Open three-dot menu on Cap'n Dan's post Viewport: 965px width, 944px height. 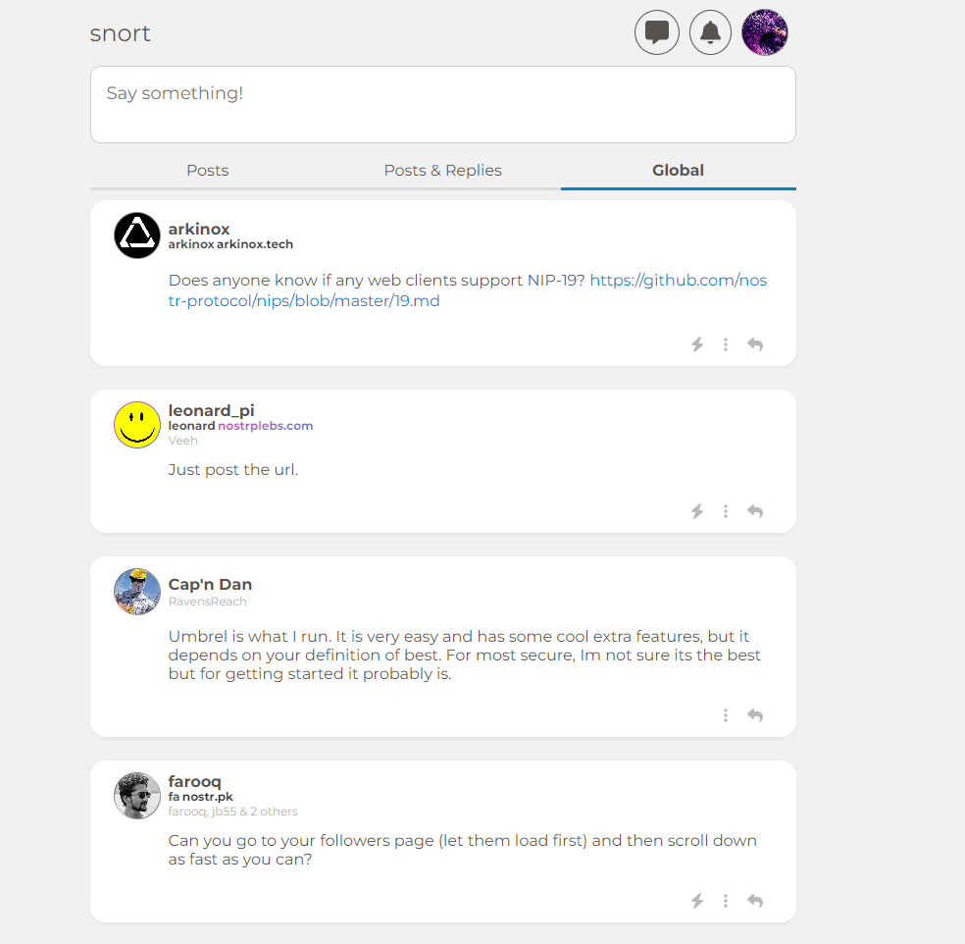click(726, 715)
